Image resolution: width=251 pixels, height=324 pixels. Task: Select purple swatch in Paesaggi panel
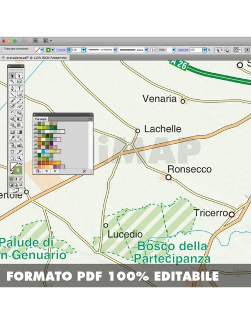pyautogui.click(x=51, y=143)
